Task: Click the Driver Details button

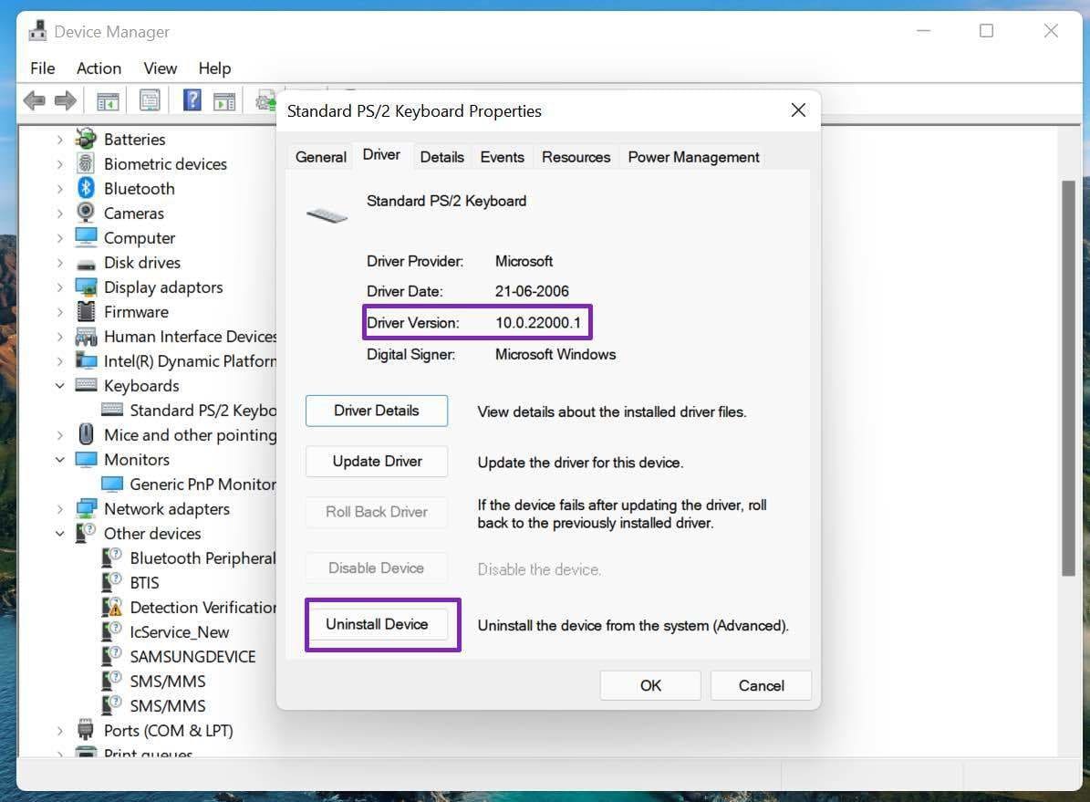Action: pyautogui.click(x=376, y=411)
